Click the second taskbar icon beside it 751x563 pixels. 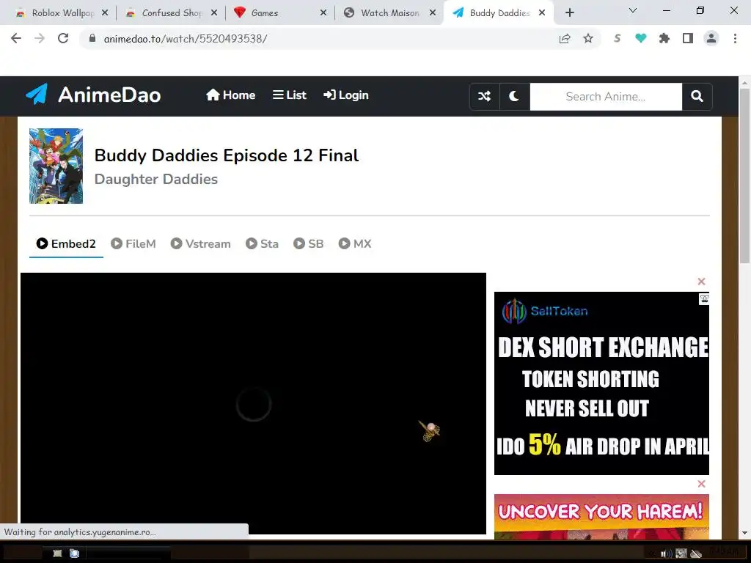(75, 553)
